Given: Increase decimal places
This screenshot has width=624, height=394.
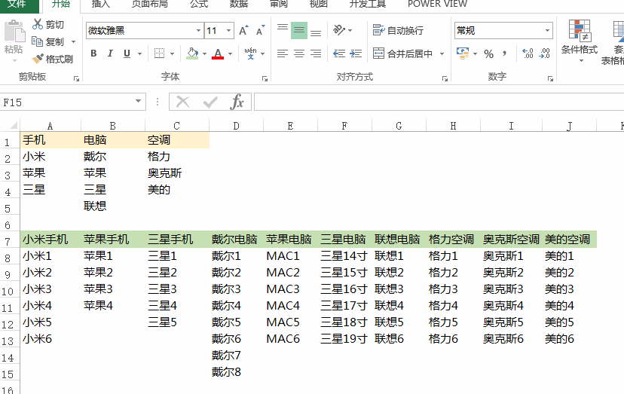Looking at the screenshot, I should click(528, 53).
